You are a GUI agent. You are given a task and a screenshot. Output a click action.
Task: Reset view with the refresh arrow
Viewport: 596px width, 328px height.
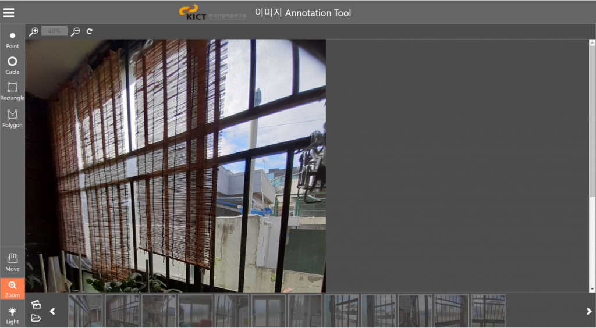tap(90, 31)
